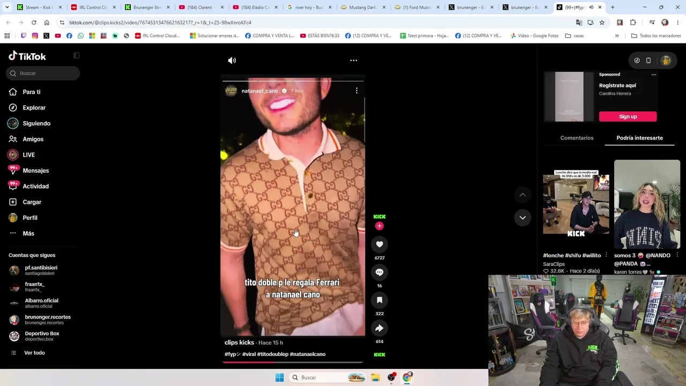Open the profile avatar menu
686x386 pixels.
[x=666, y=61]
